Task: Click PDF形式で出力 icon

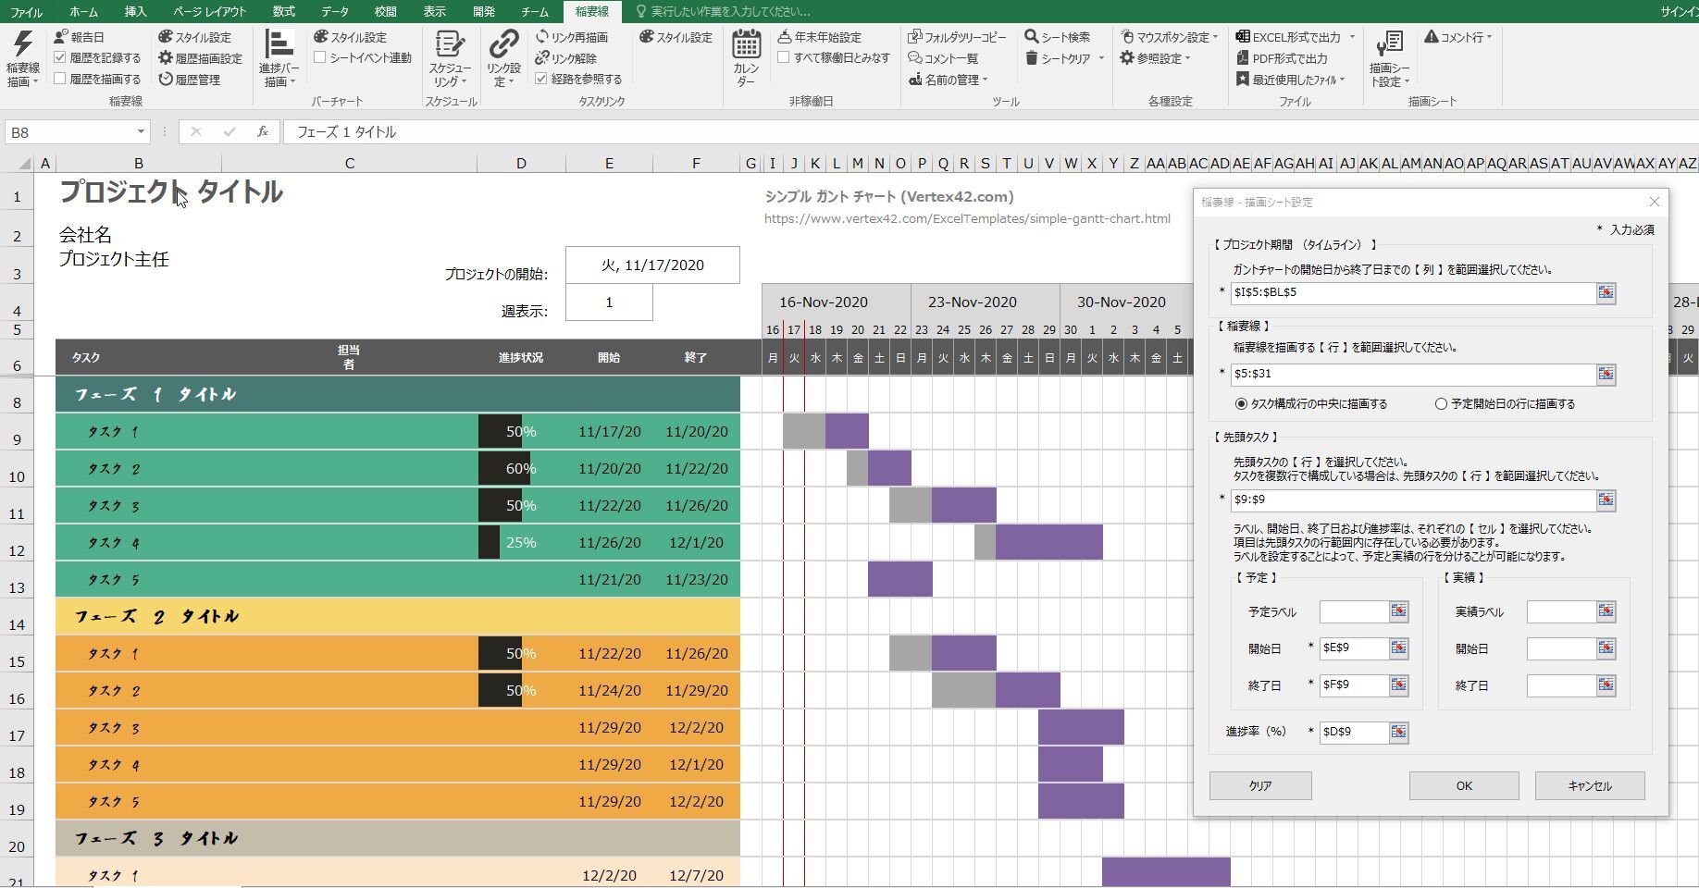Action: pos(1243,58)
